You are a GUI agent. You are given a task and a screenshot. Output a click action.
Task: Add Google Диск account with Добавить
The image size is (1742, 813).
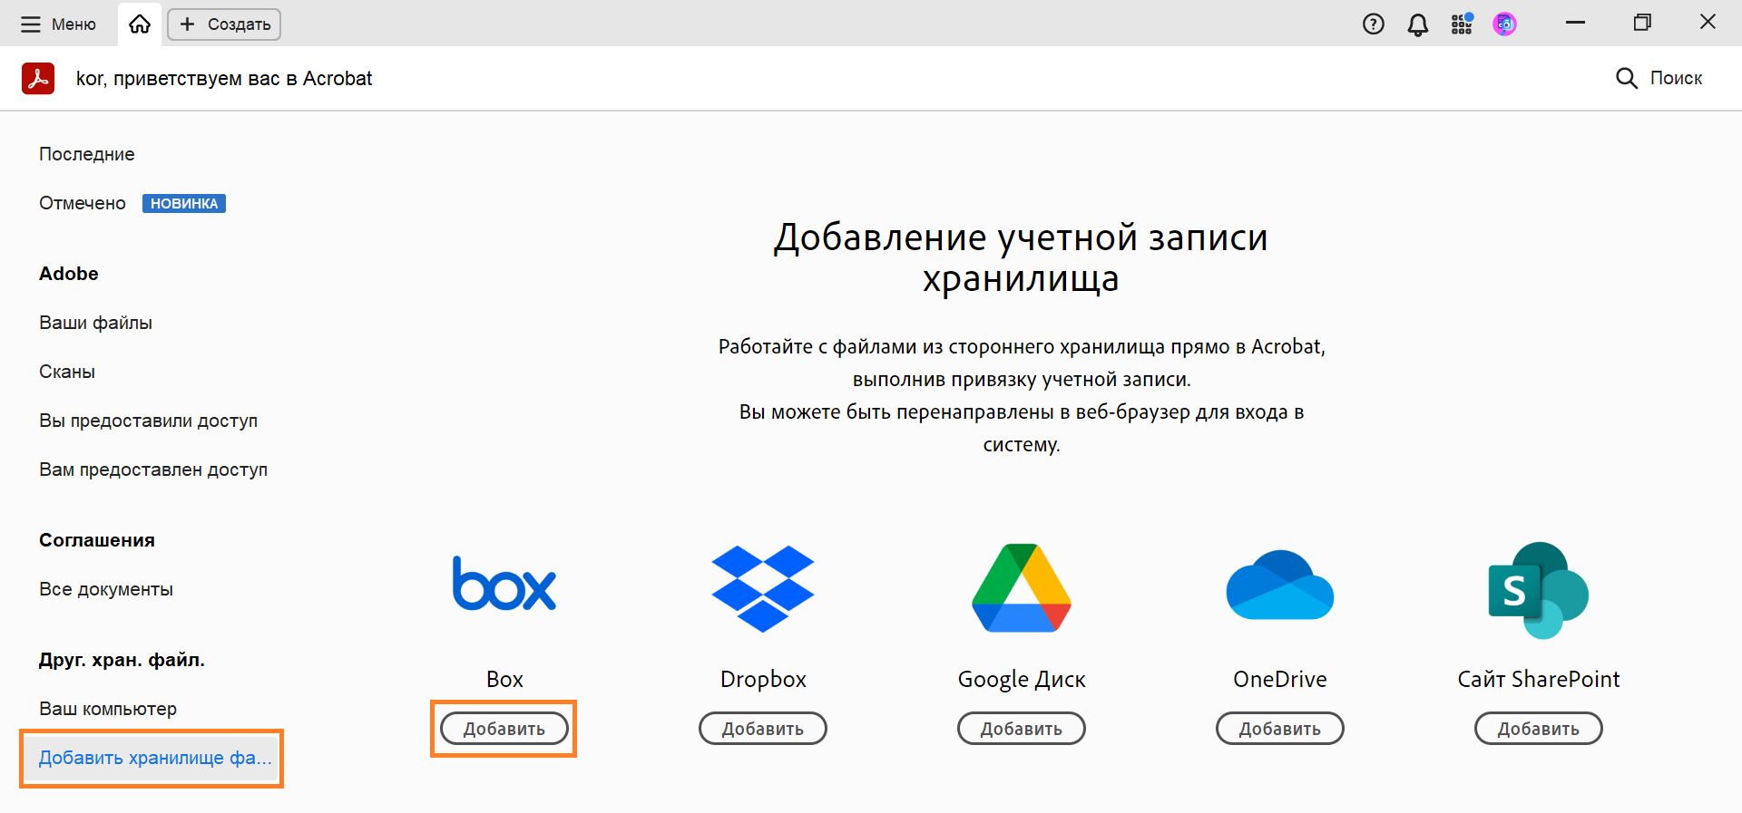[x=1022, y=729]
